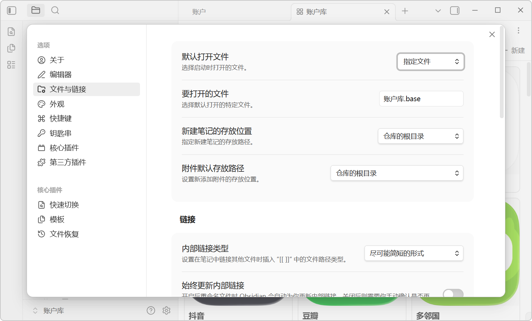Open 外观 settings section
The image size is (532, 321).
pyautogui.click(x=57, y=104)
